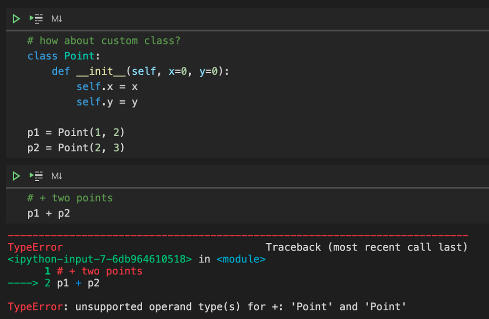The image size is (489, 319).
Task: Click the 'self.x = x' line
Action: point(107,87)
